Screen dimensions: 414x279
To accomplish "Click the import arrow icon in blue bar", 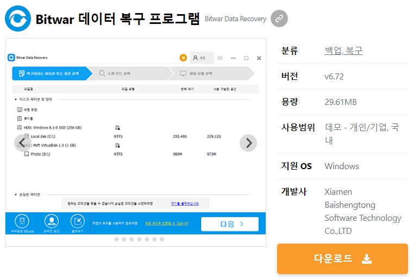I will tap(78, 221).
